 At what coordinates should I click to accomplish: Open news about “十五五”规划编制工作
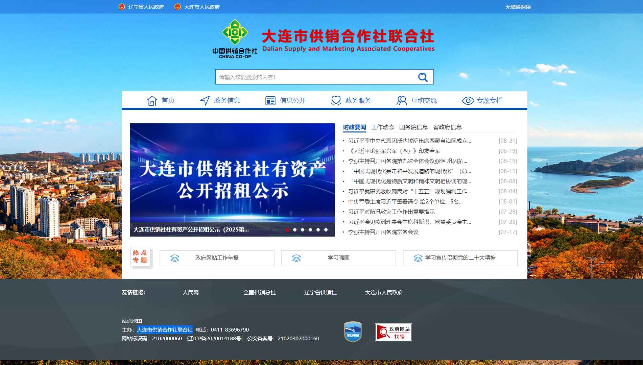410,191
